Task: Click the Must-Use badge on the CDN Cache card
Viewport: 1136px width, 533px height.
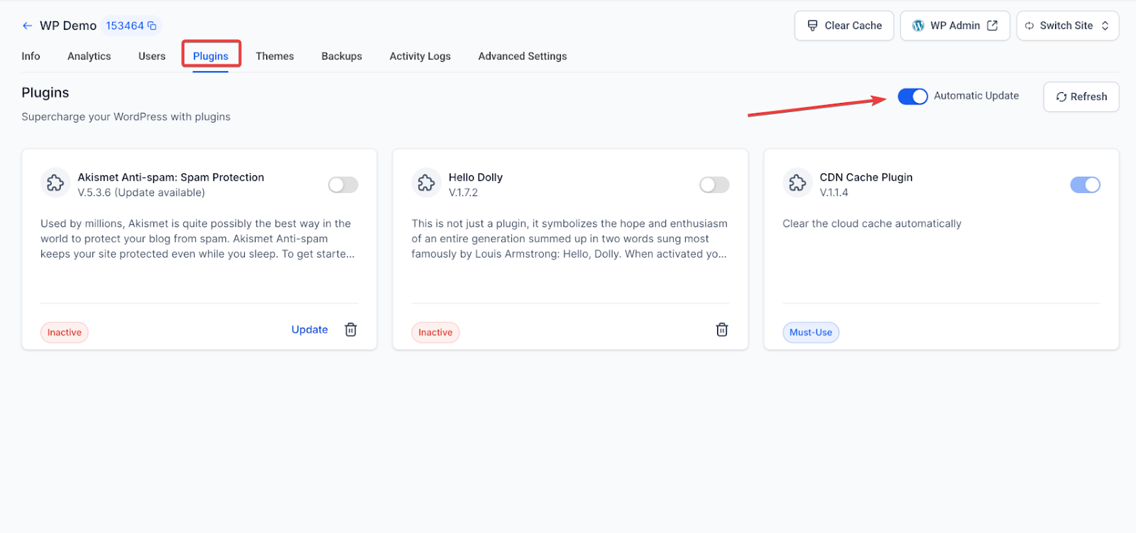Action: (811, 332)
